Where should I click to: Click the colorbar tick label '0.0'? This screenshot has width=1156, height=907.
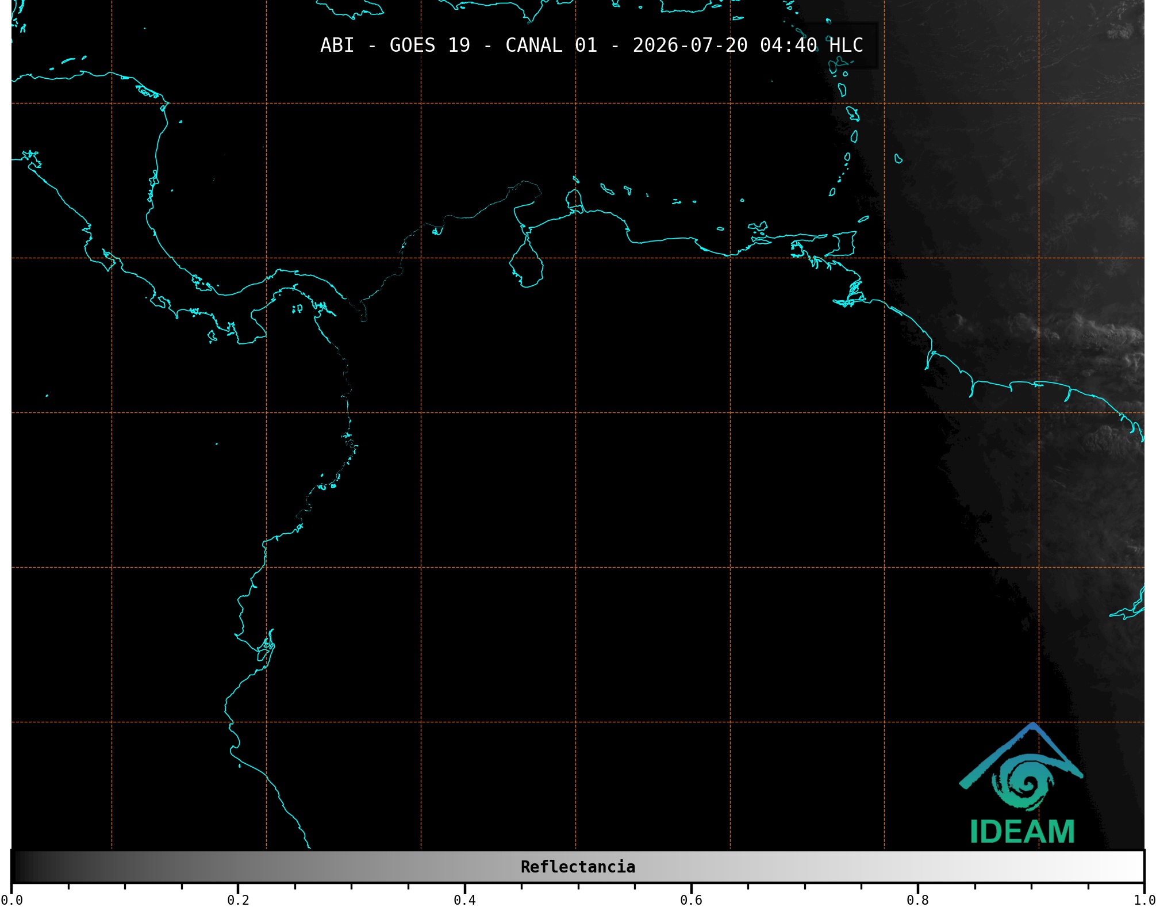(11, 900)
